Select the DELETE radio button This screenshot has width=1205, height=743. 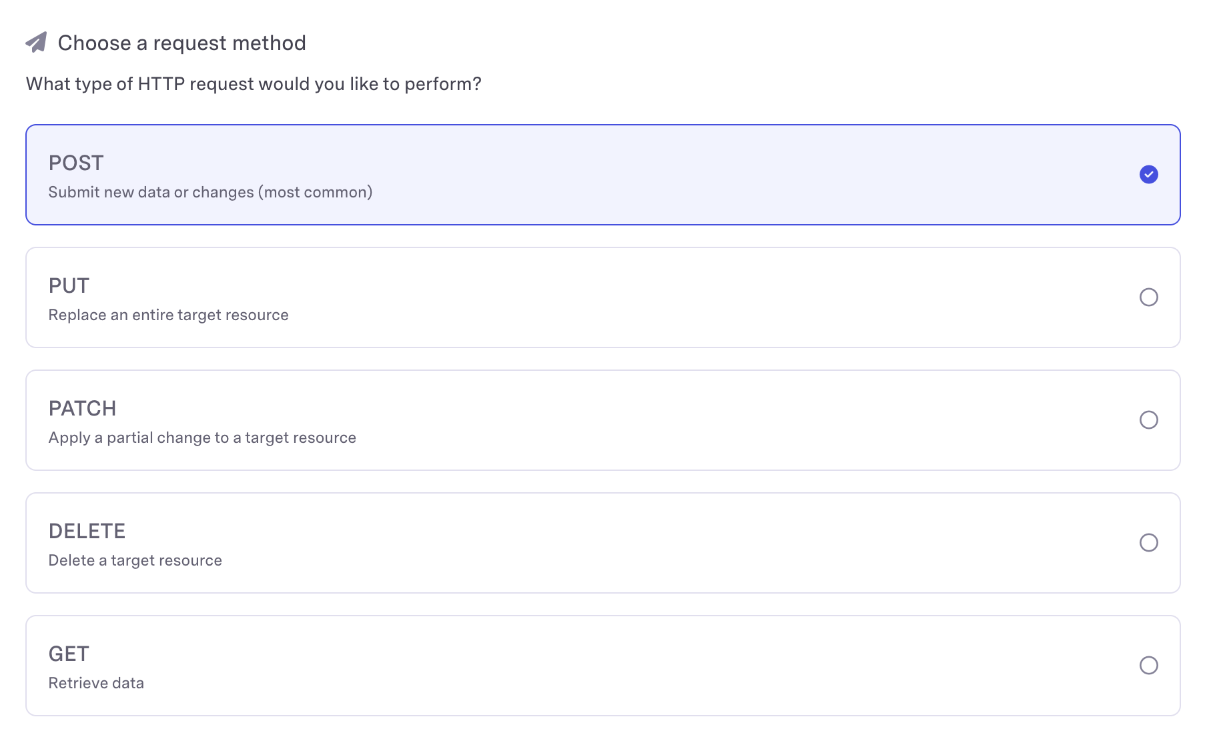(x=1148, y=543)
